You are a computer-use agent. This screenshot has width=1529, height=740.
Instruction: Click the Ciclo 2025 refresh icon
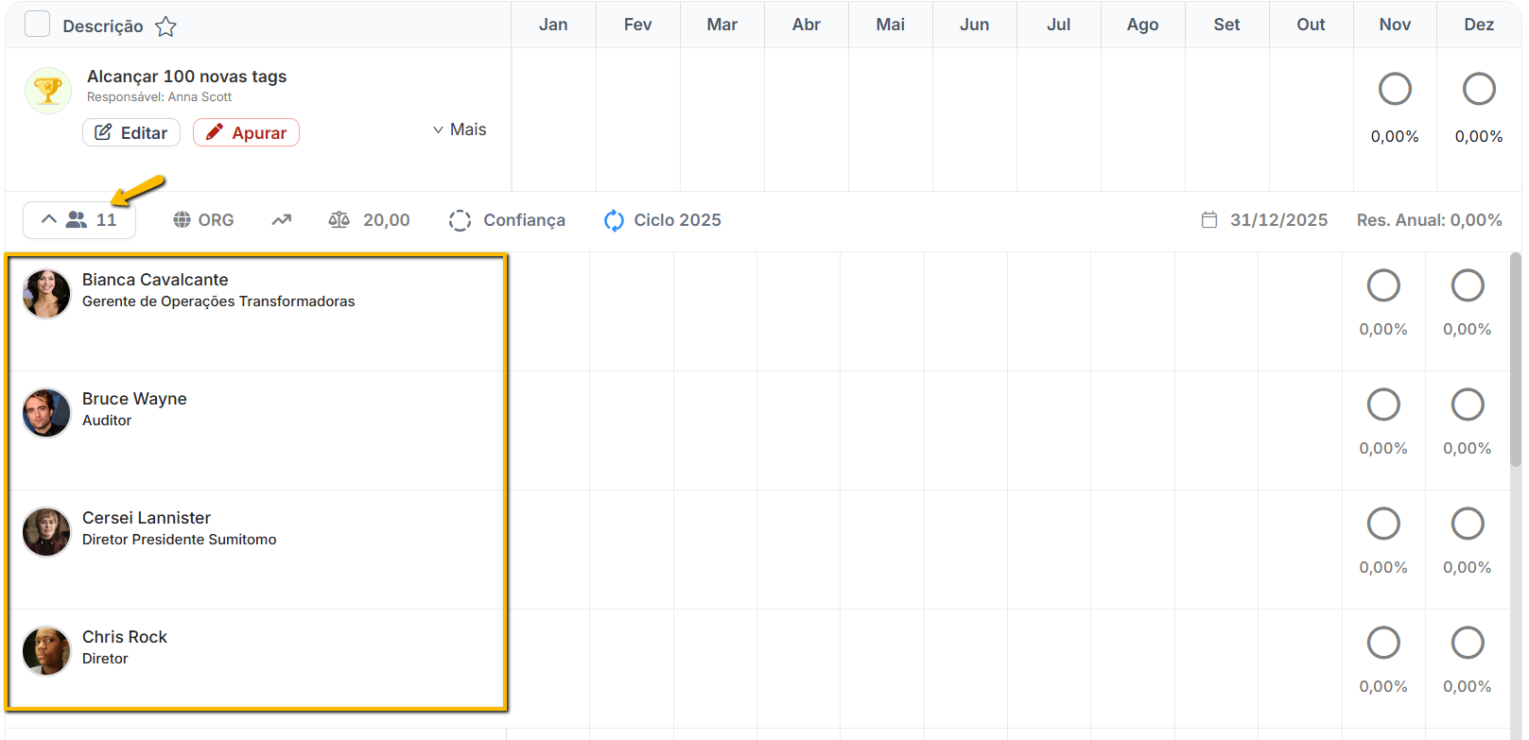coord(614,220)
